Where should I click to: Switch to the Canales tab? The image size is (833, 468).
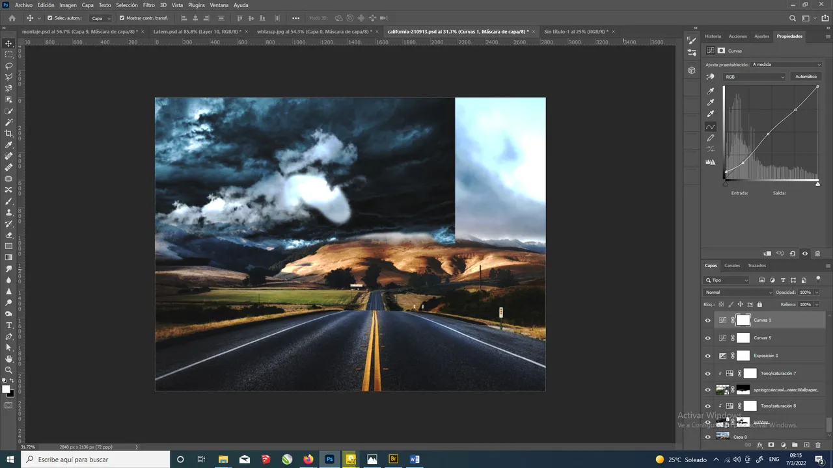coord(732,265)
